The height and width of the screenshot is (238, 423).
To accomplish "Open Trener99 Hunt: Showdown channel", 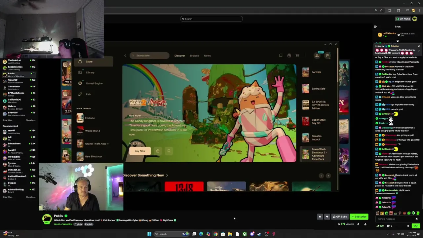I will [x=19, y=81].
